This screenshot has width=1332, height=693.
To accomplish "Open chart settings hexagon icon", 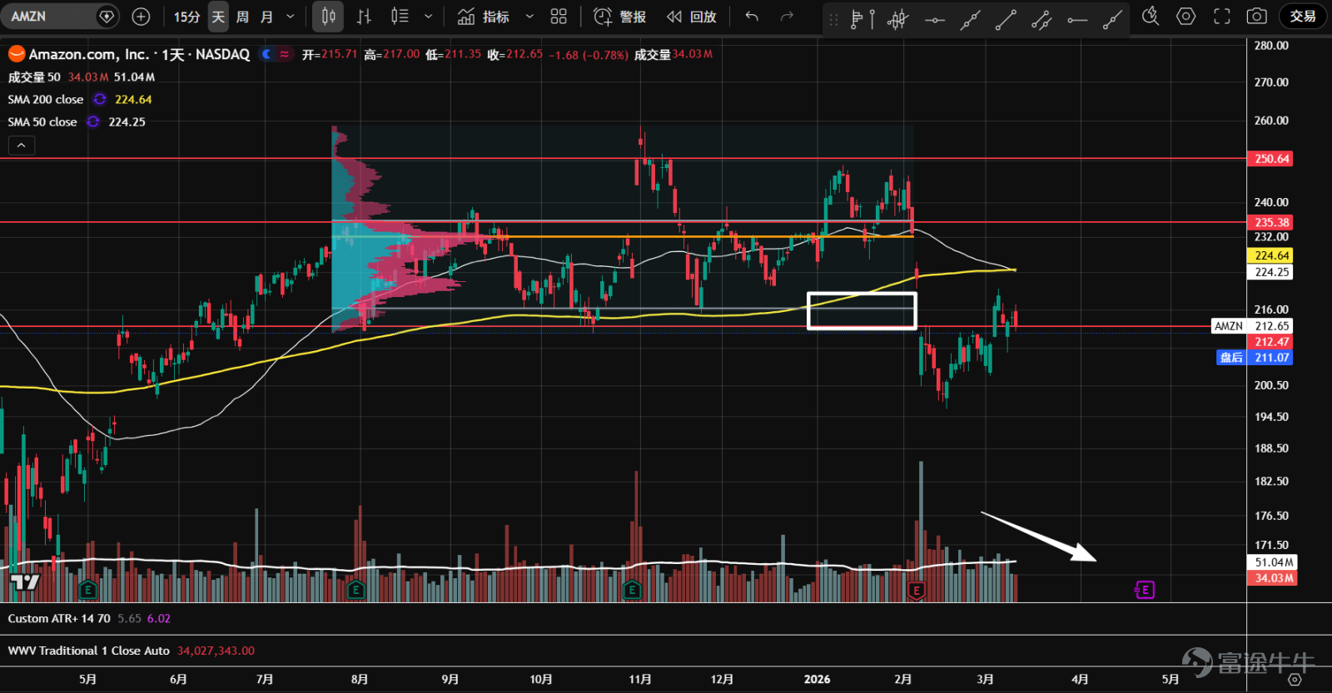I will [1186, 17].
